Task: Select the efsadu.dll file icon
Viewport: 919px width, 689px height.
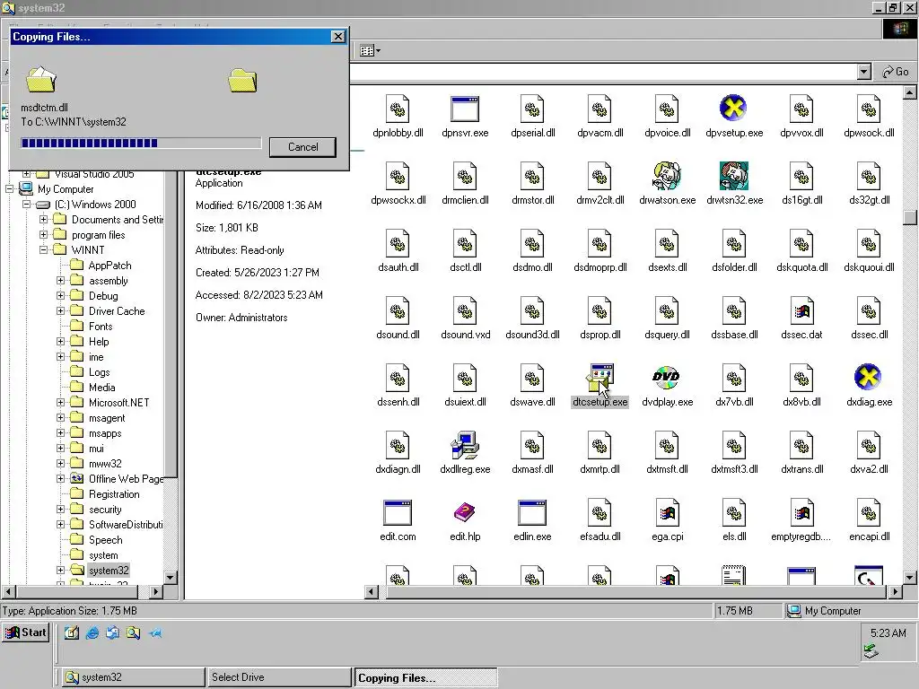Action: point(599,512)
